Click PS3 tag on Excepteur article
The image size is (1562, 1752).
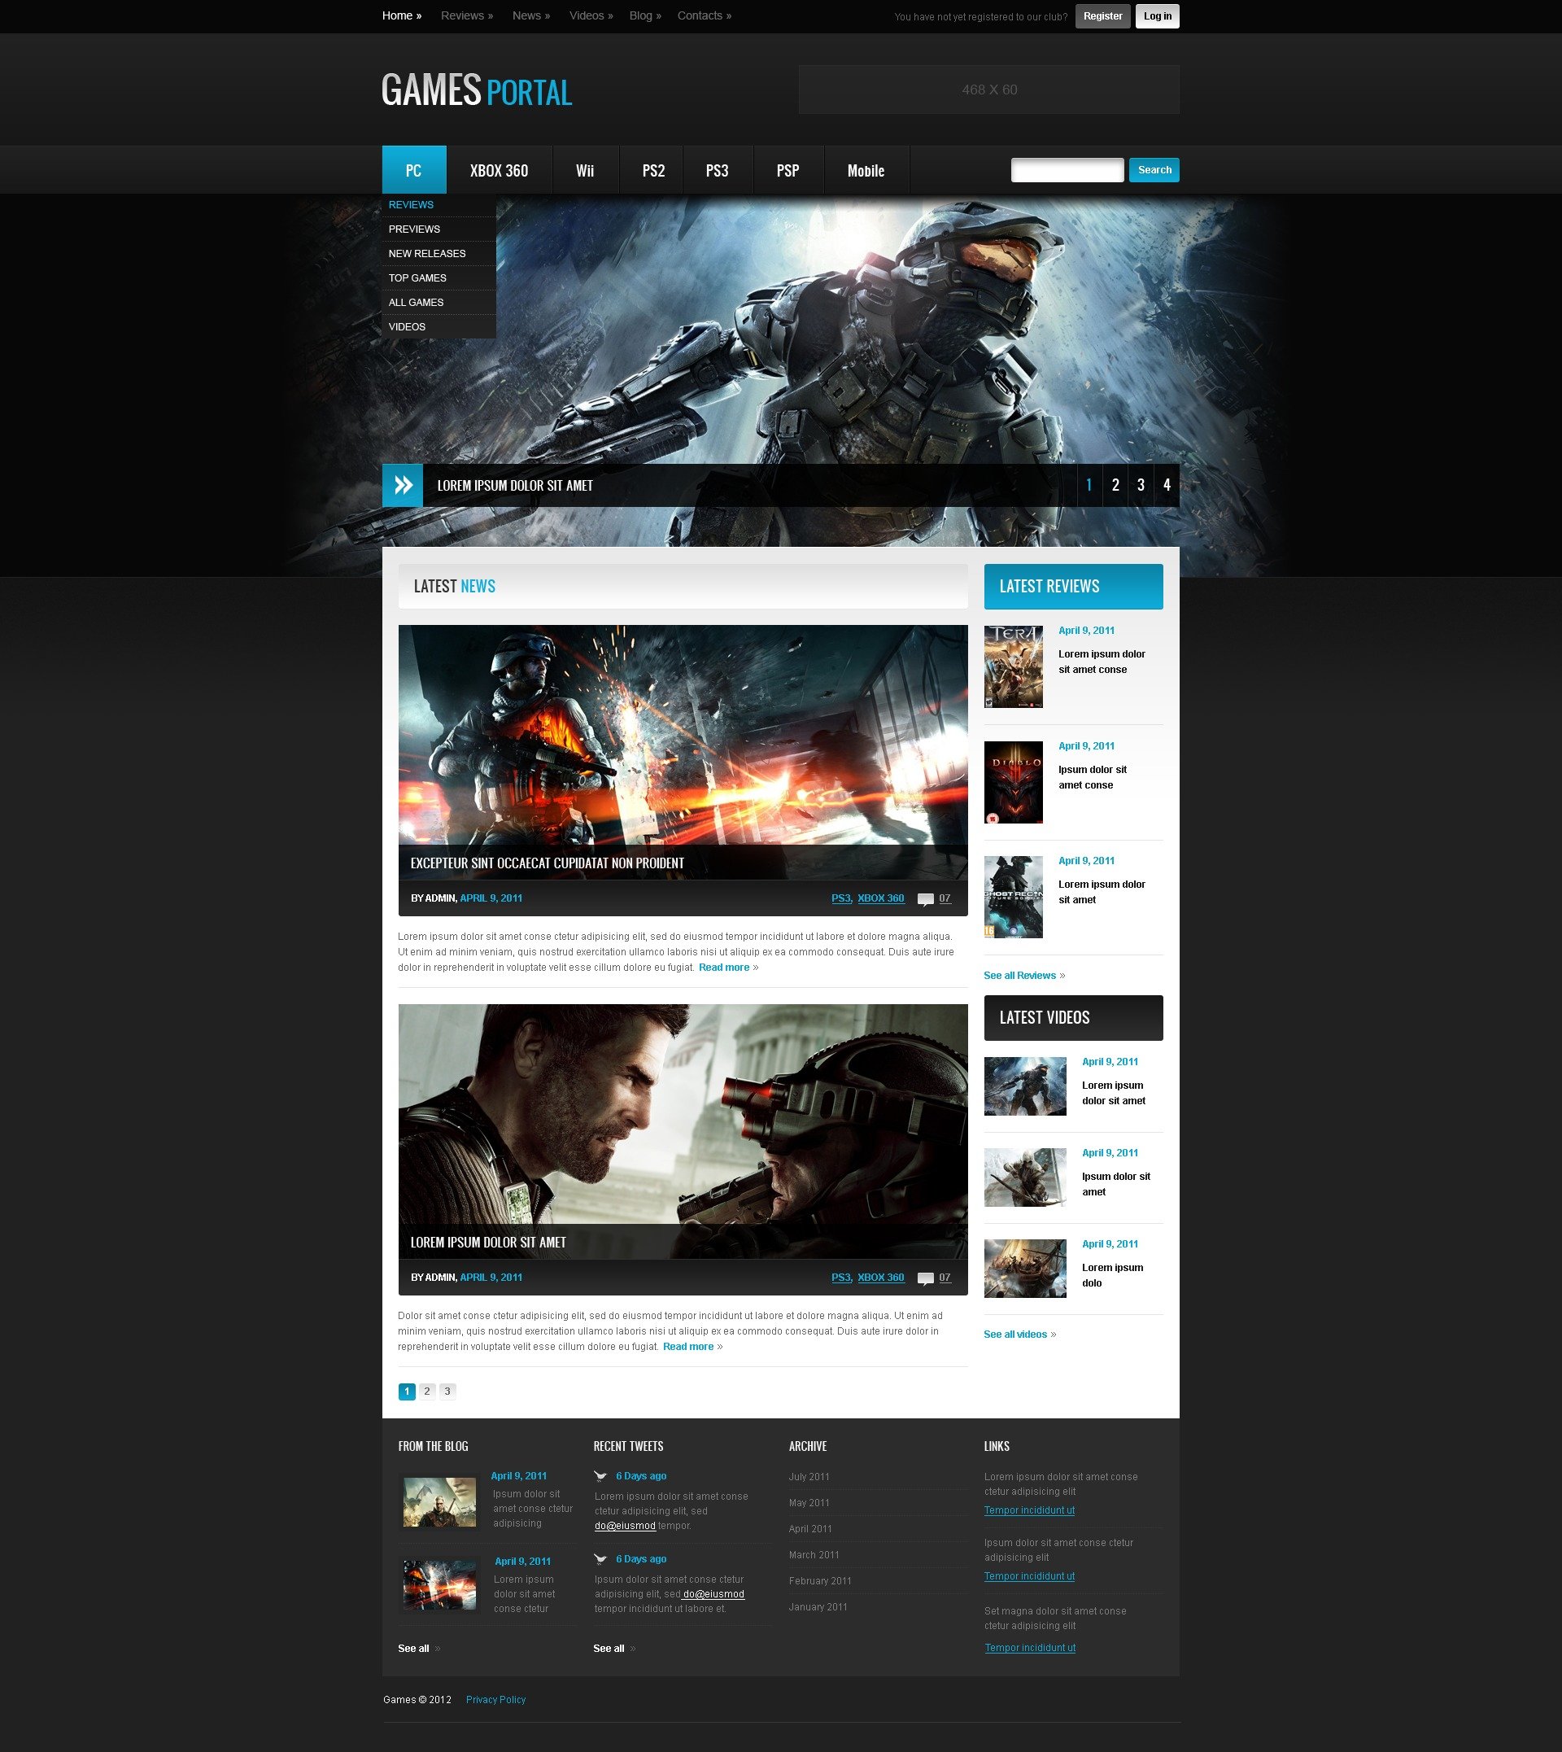click(841, 898)
